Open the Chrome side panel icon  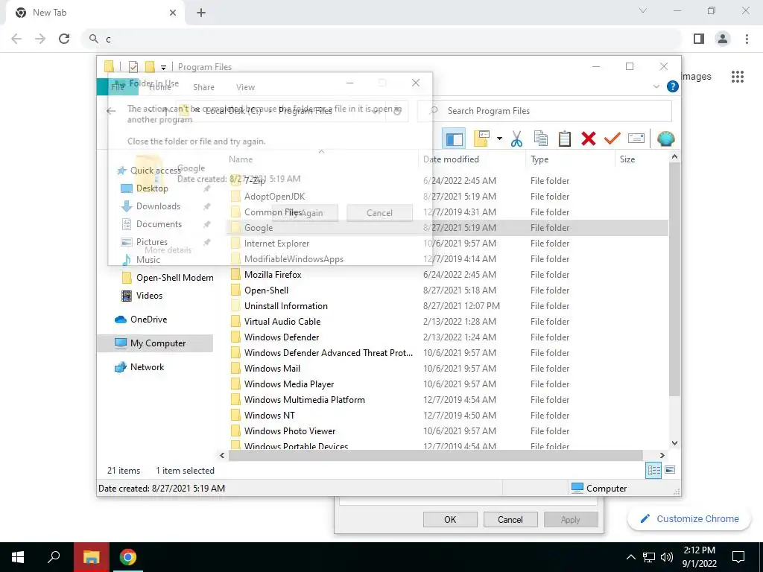point(699,39)
